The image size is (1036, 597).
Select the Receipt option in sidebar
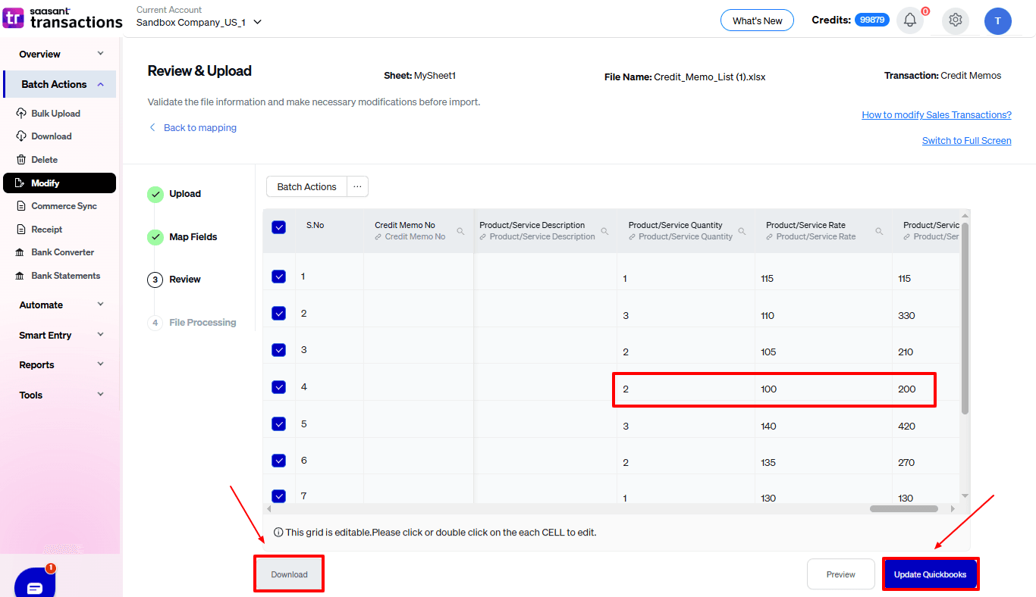tap(47, 229)
